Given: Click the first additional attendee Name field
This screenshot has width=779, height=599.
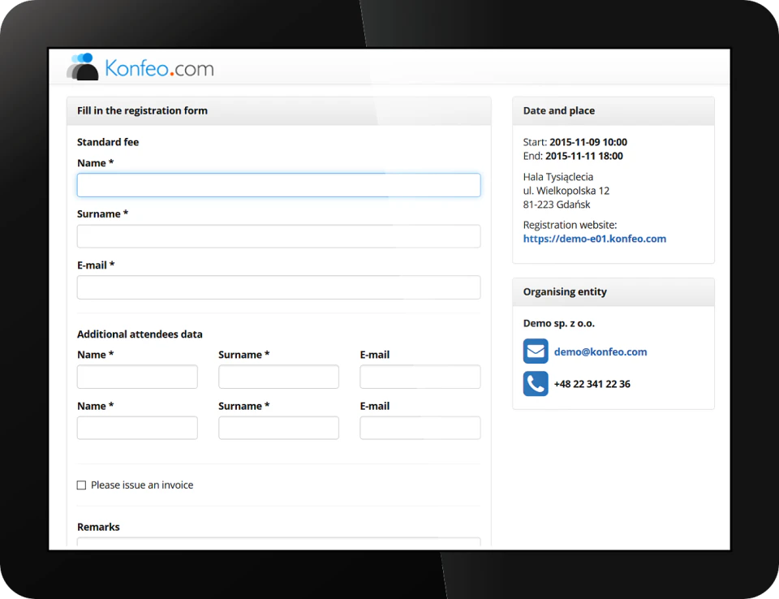Looking at the screenshot, I should pyautogui.click(x=136, y=377).
